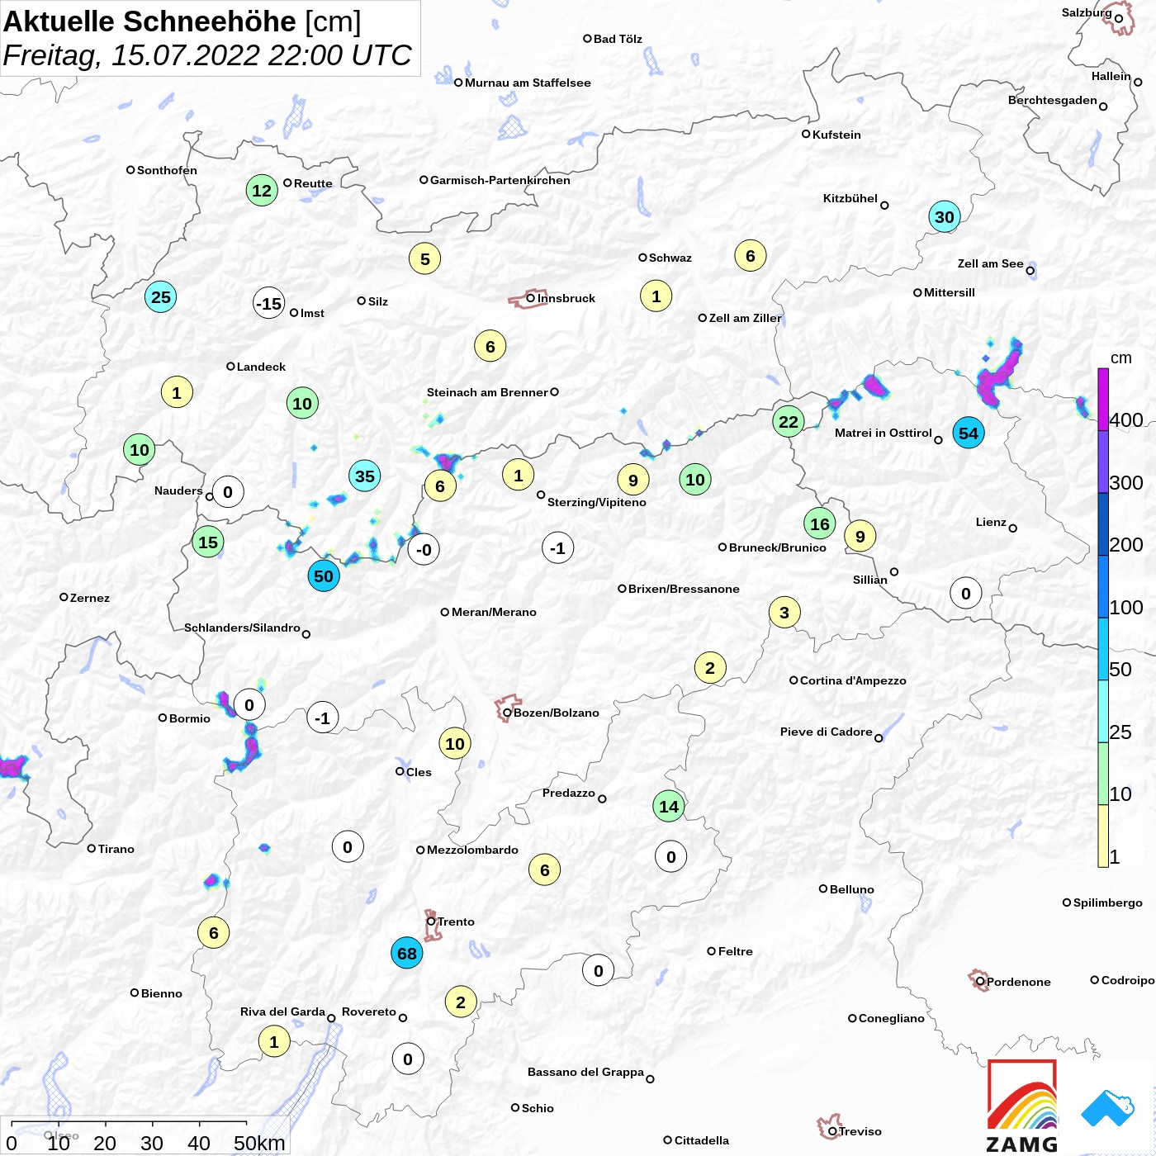This screenshot has height=1156, width=1156.
Task: Click the station marker showing 12 near Reutte
Action: click(262, 191)
